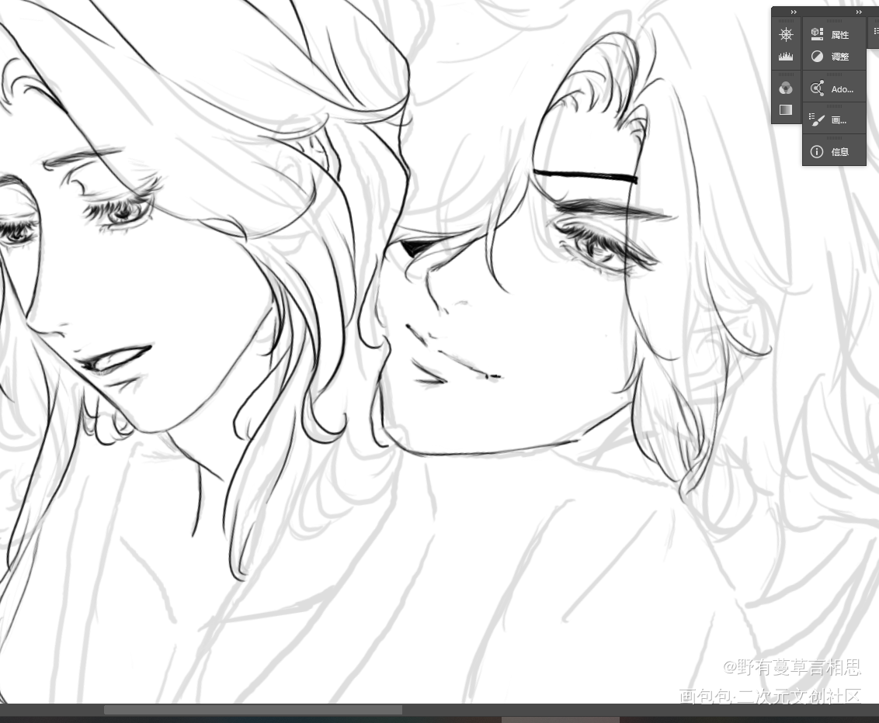Click the partially visible panel icon at right edge

875,32
